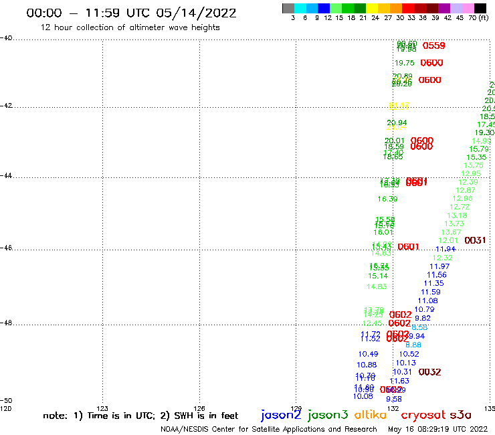495x435 pixels.
Task: Pick the orange swatch in the color scale
Action: click(396, 8)
